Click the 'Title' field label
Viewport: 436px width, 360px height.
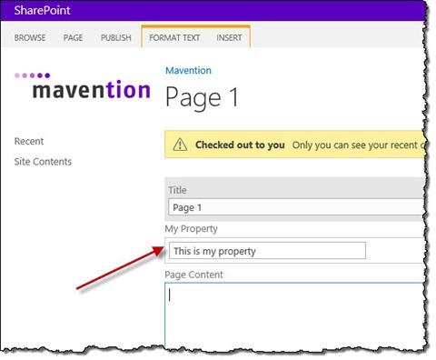tap(177, 190)
